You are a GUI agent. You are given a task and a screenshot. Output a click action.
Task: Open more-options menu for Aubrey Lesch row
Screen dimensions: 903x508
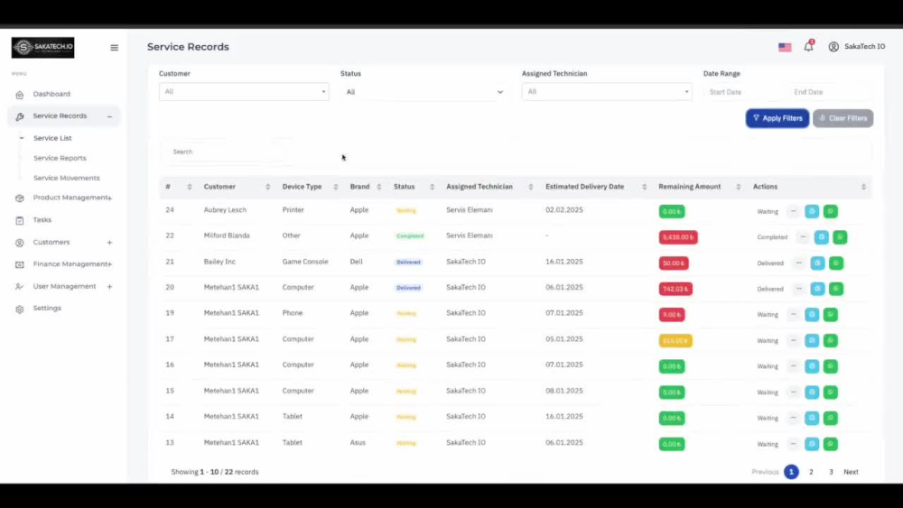pyautogui.click(x=793, y=212)
